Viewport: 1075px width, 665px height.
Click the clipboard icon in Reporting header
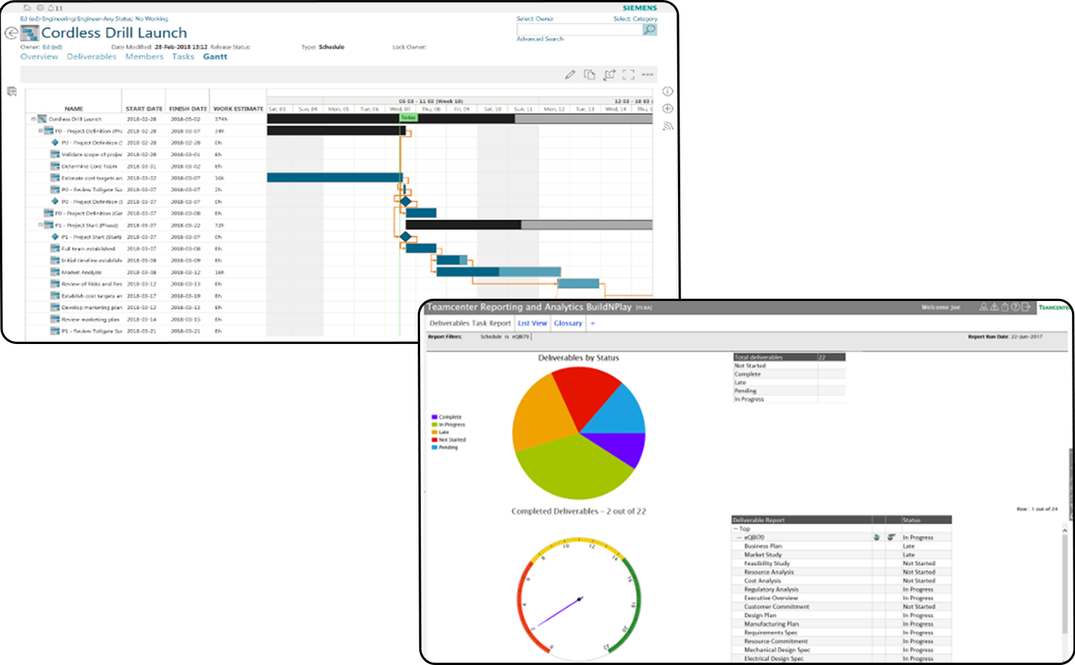[1004, 307]
